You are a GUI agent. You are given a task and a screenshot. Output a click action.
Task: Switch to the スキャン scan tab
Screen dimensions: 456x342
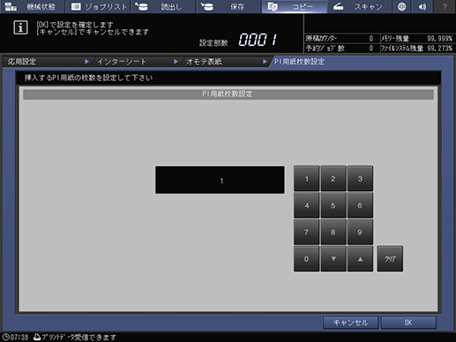pos(359,6)
